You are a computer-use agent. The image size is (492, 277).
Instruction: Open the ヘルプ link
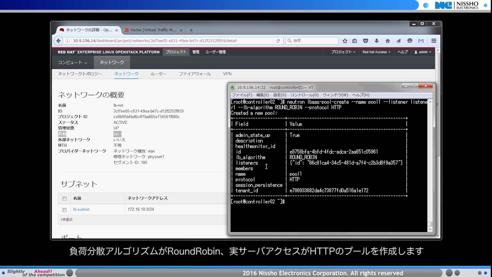402,52
